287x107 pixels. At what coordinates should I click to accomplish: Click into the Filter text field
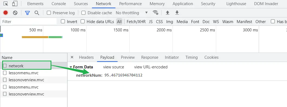29,21
